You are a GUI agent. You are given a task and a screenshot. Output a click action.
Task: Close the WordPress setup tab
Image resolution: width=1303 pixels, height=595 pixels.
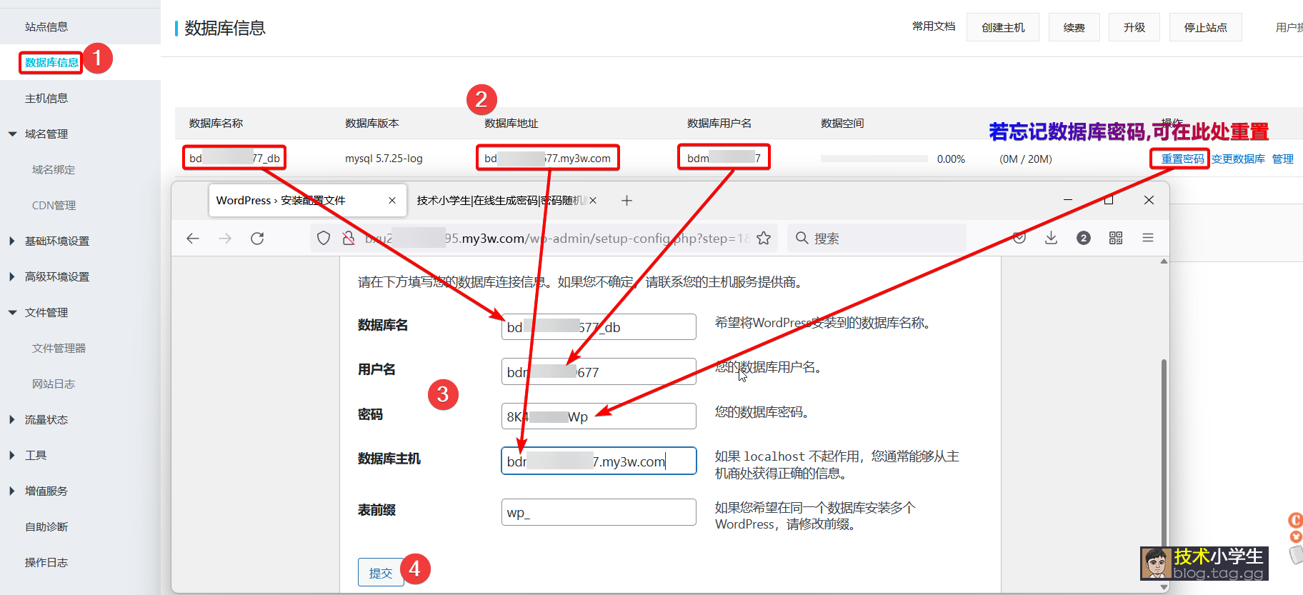(392, 201)
